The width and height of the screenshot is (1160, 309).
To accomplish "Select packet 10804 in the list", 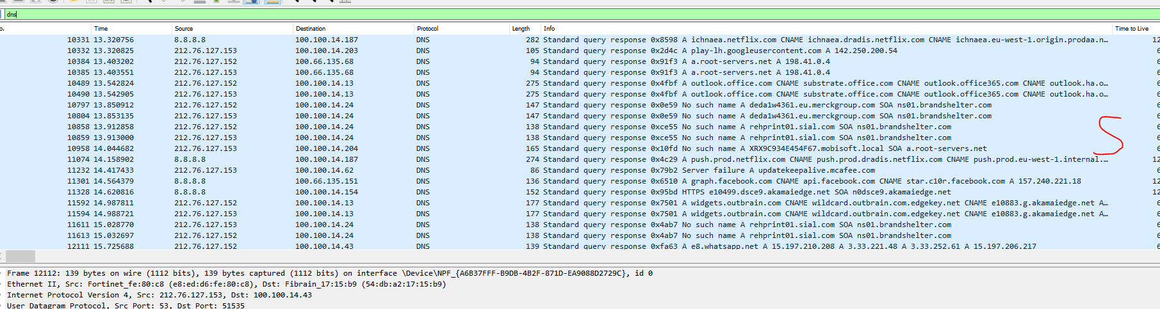I will 580,116.
